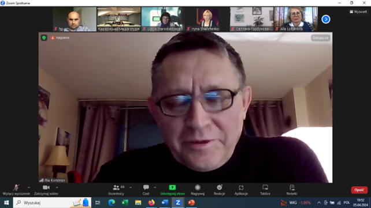Open the Tablice whiteboards
Image resolution: width=371 pixels, height=208 pixels.
265,190
